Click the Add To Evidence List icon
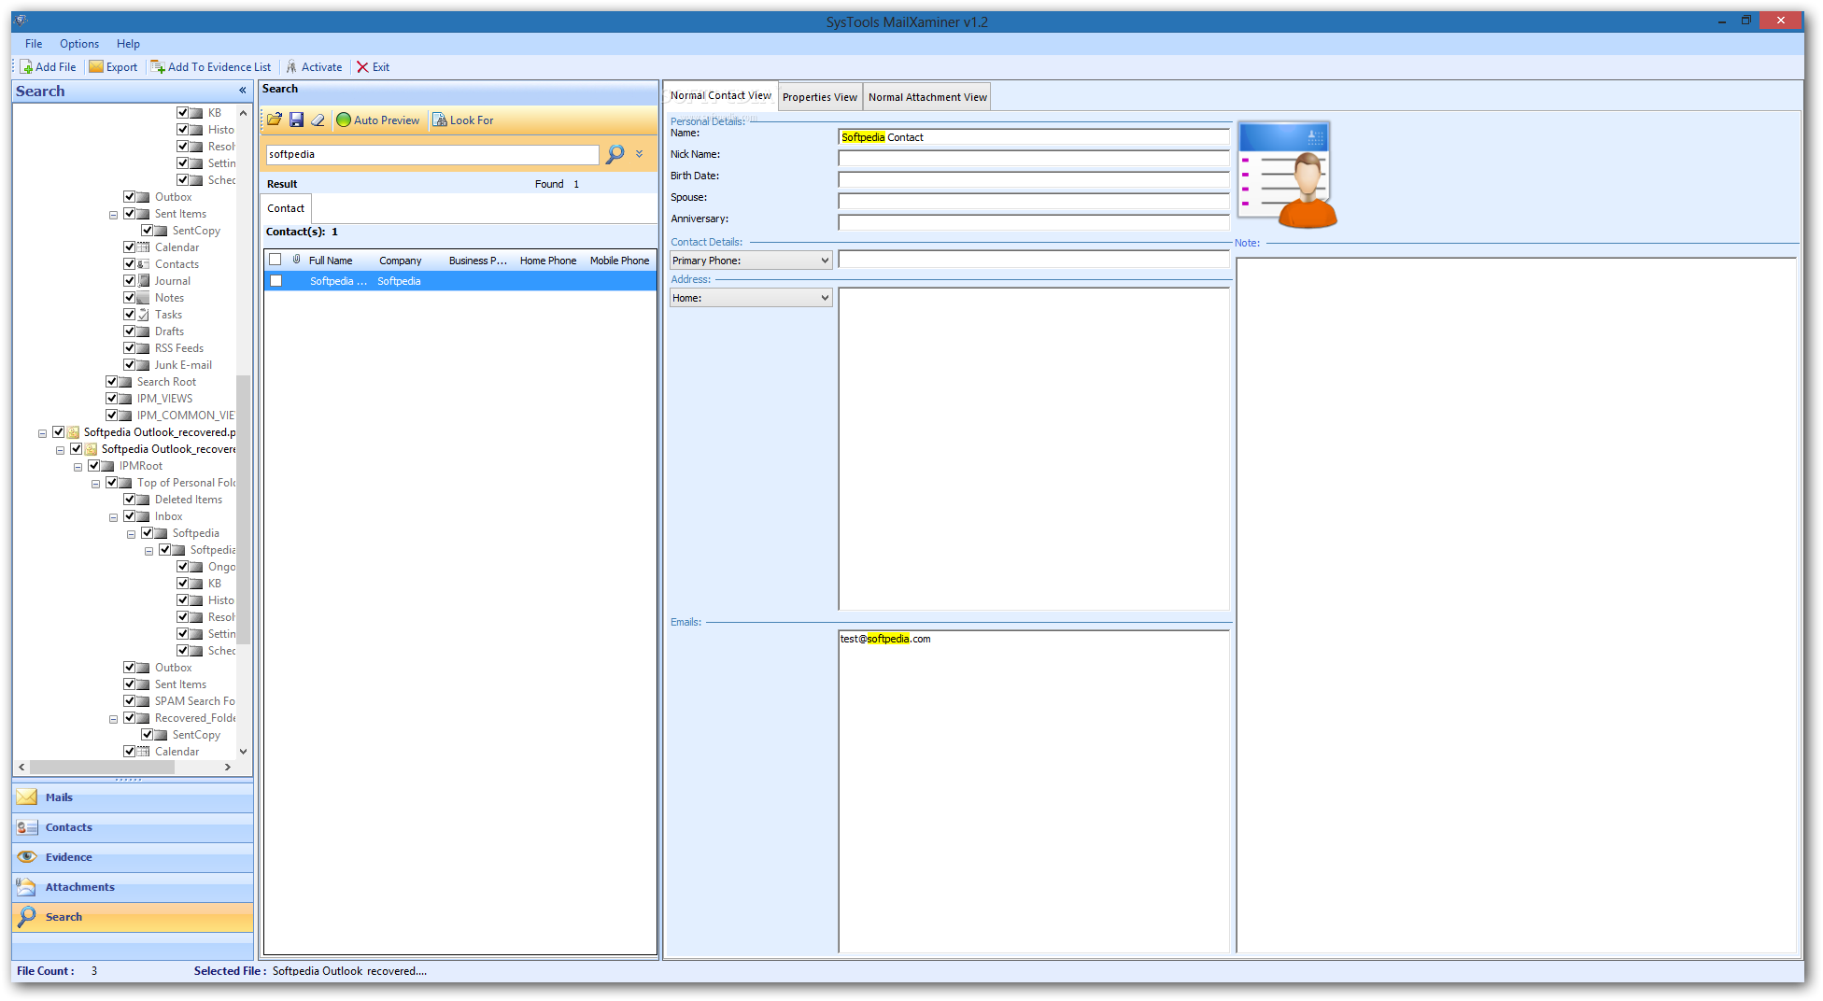Viewport: 1823px width, 1001px height. coord(158,67)
